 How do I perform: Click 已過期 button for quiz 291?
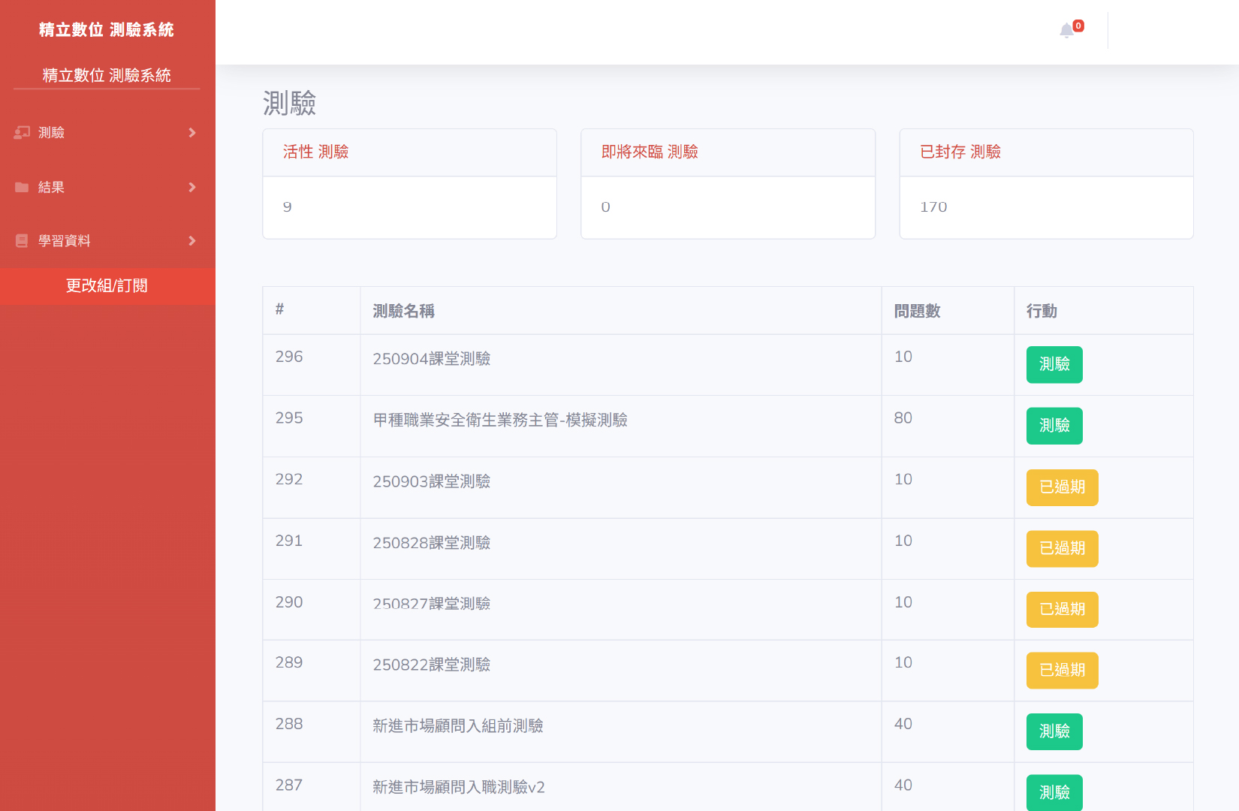(1062, 549)
